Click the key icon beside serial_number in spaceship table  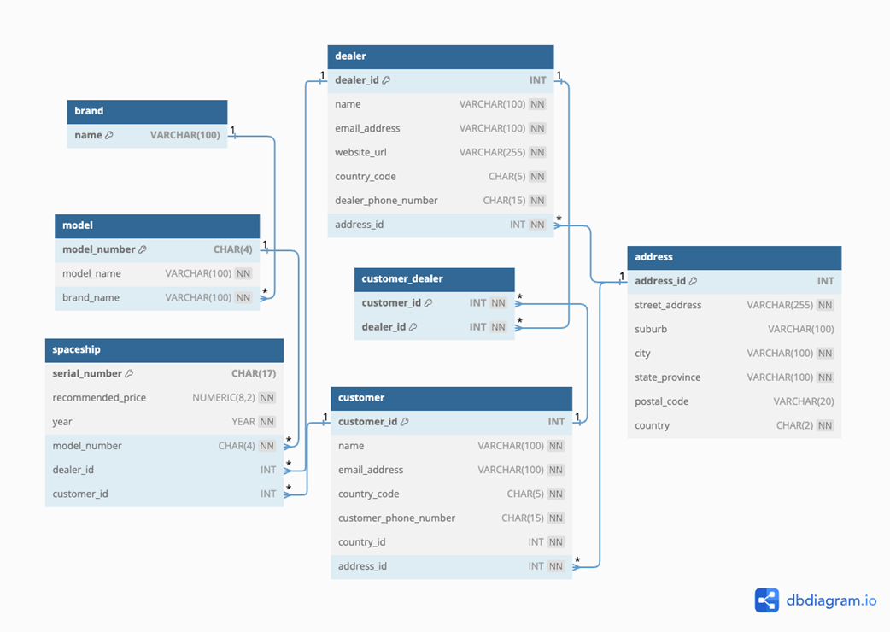[128, 373]
